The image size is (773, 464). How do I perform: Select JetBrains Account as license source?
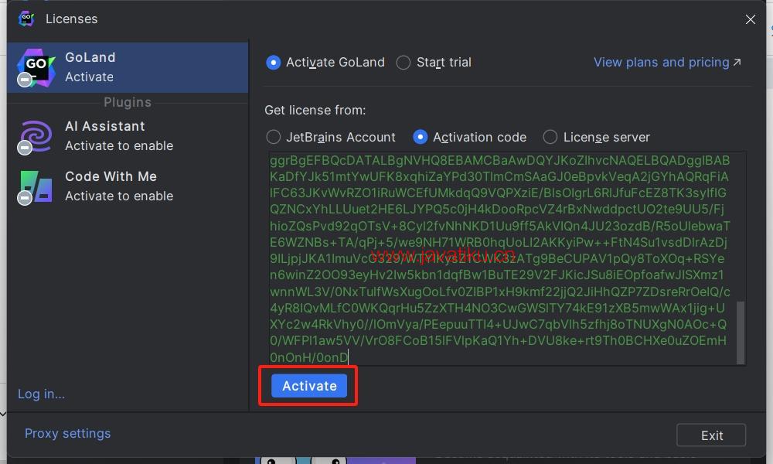click(x=273, y=137)
